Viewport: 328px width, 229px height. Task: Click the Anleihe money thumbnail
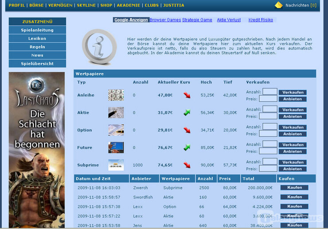click(x=116, y=95)
